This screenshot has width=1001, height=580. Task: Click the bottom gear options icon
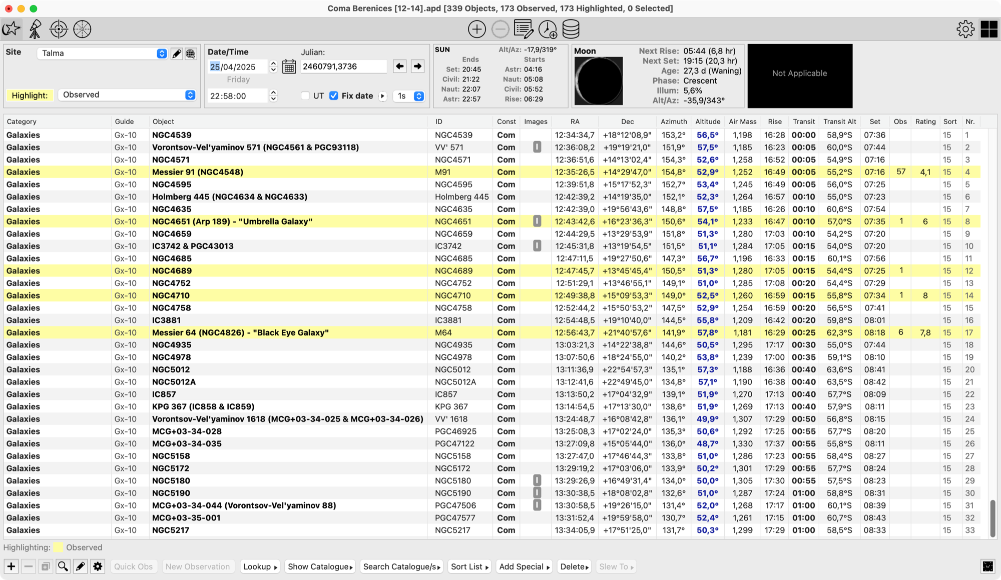point(98,566)
